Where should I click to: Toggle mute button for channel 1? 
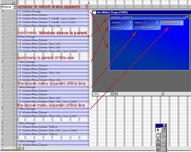3,11
